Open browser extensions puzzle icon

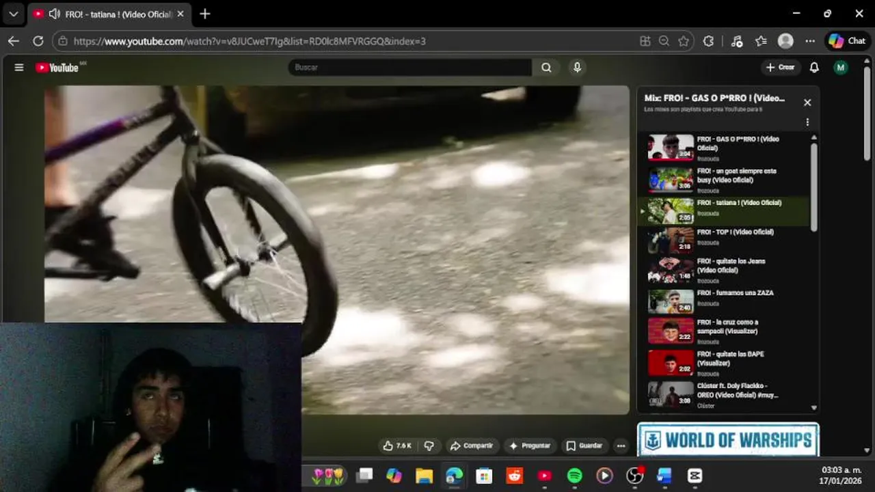[x=708, y=41]
